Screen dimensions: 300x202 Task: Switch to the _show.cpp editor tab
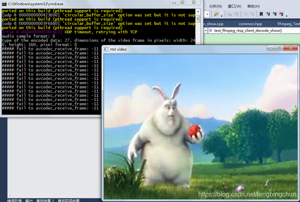214,24
